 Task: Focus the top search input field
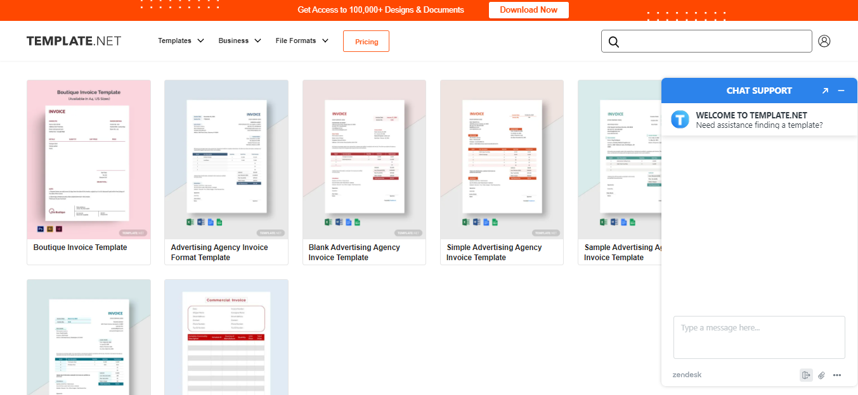point(713,42)
